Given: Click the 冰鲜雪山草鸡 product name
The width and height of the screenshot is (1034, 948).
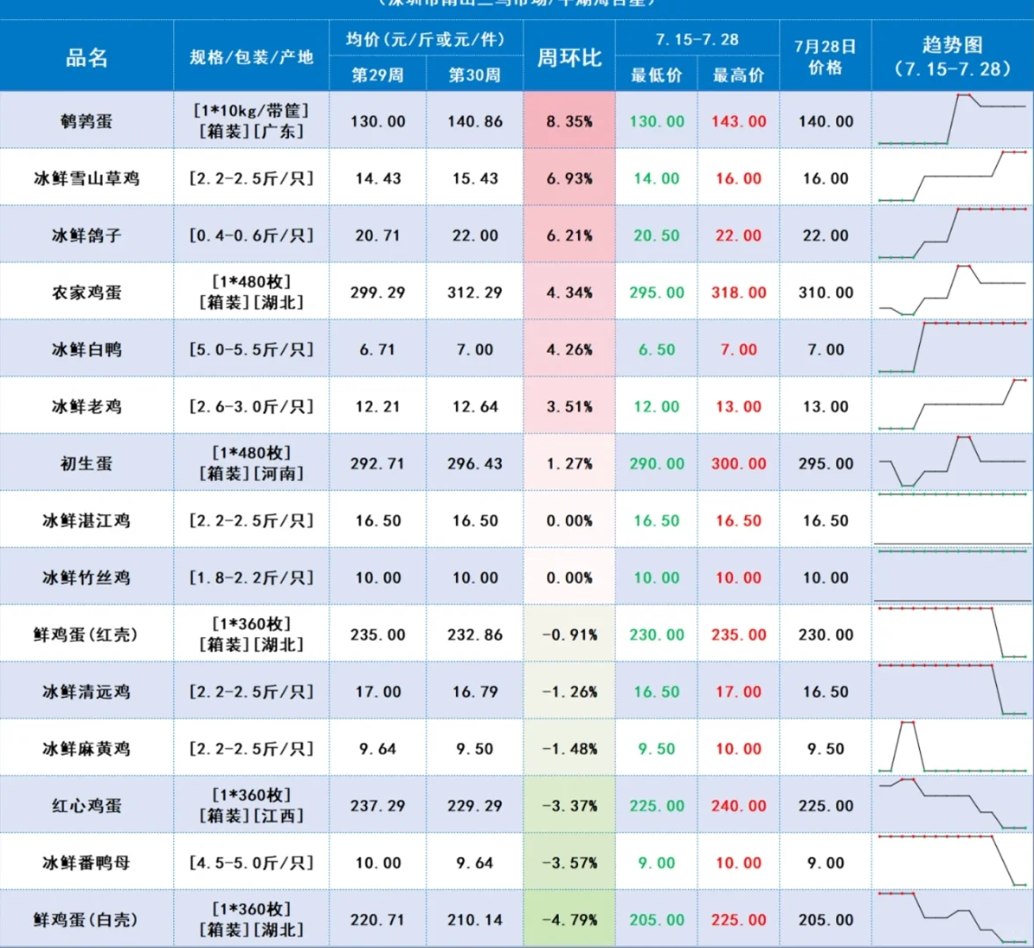Looking at the screenshot, I should pos(86,178).
